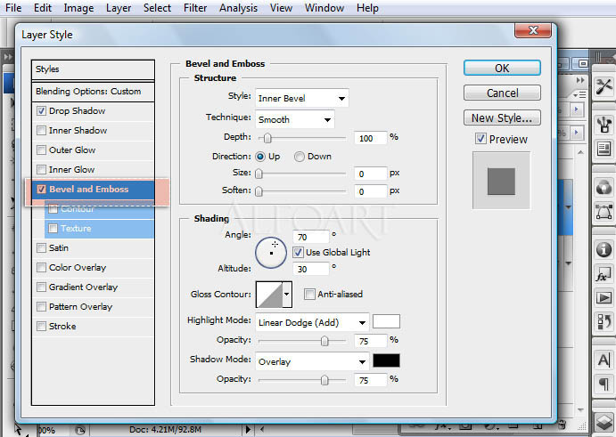The width and height of the screenshot is (616, 437).
Task: Click the OK button
Action: tap(501, 69)
